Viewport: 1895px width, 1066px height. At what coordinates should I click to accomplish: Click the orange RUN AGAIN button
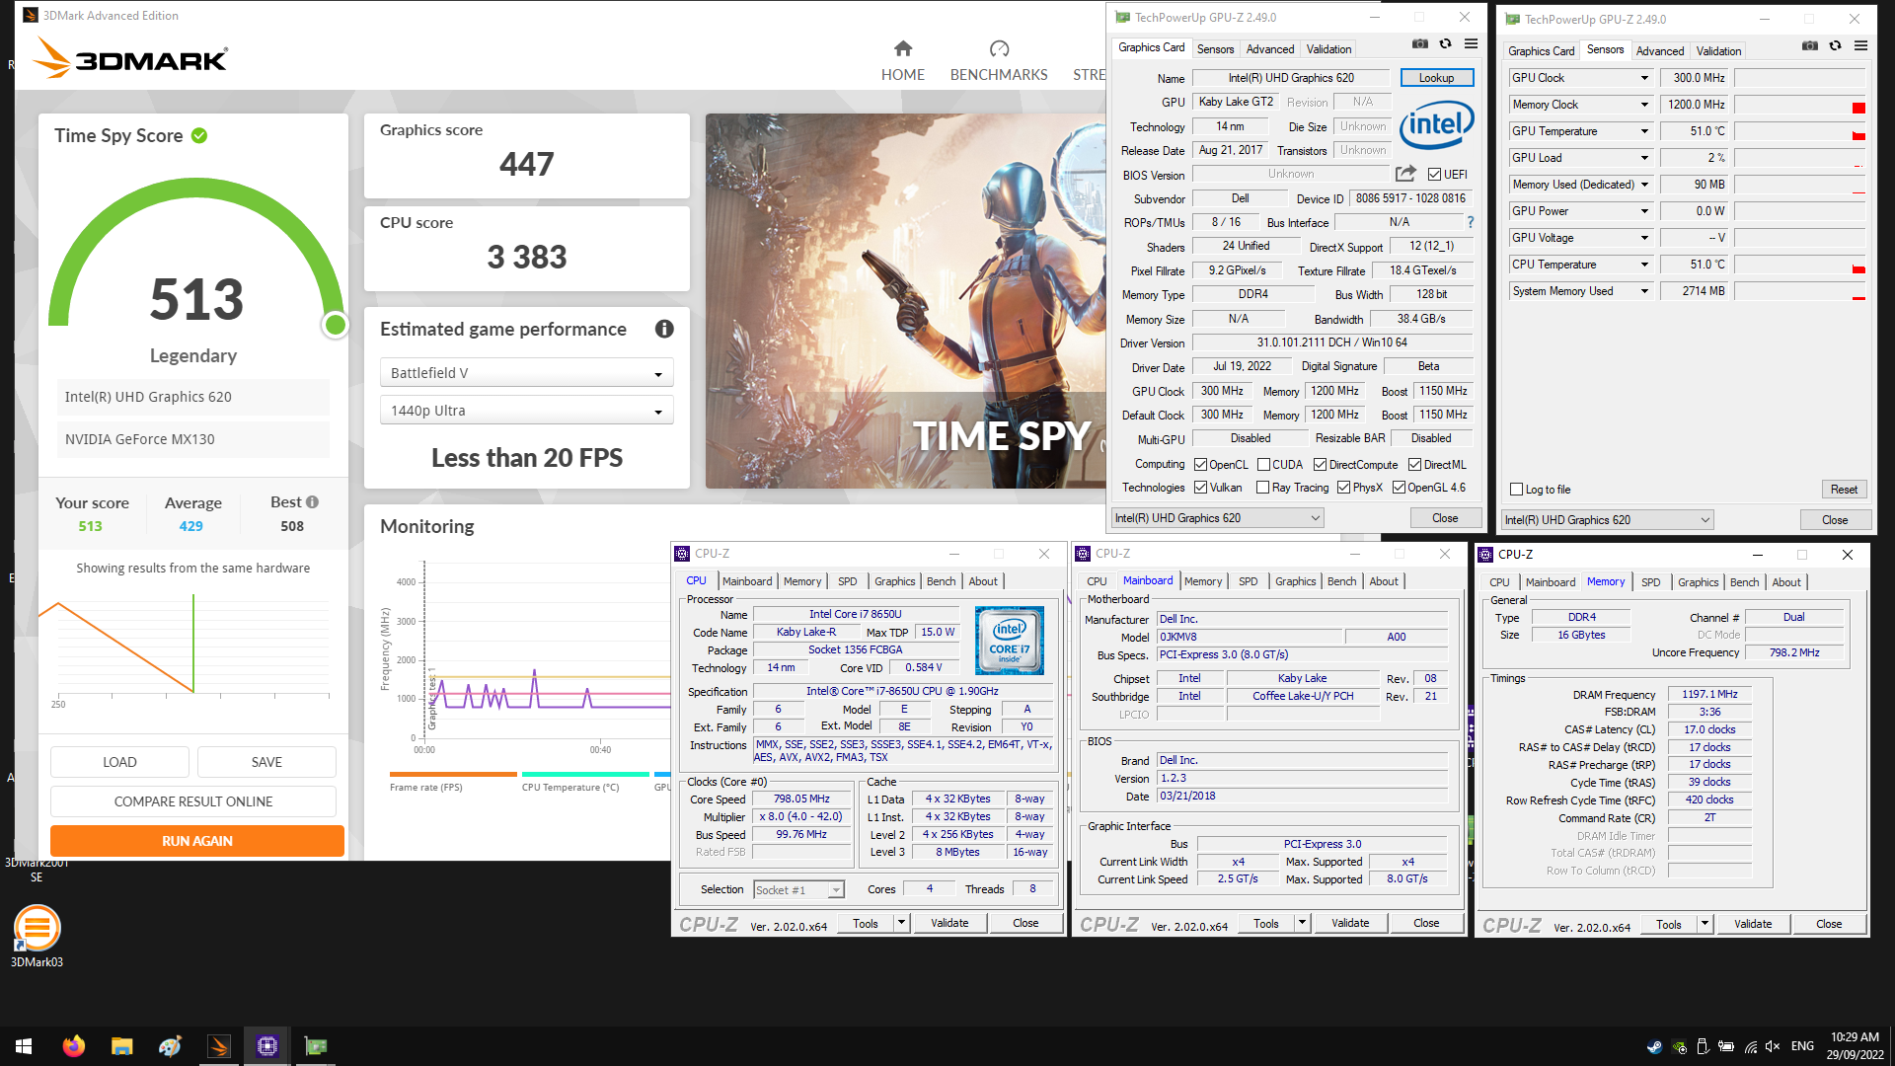click(197, 841)
